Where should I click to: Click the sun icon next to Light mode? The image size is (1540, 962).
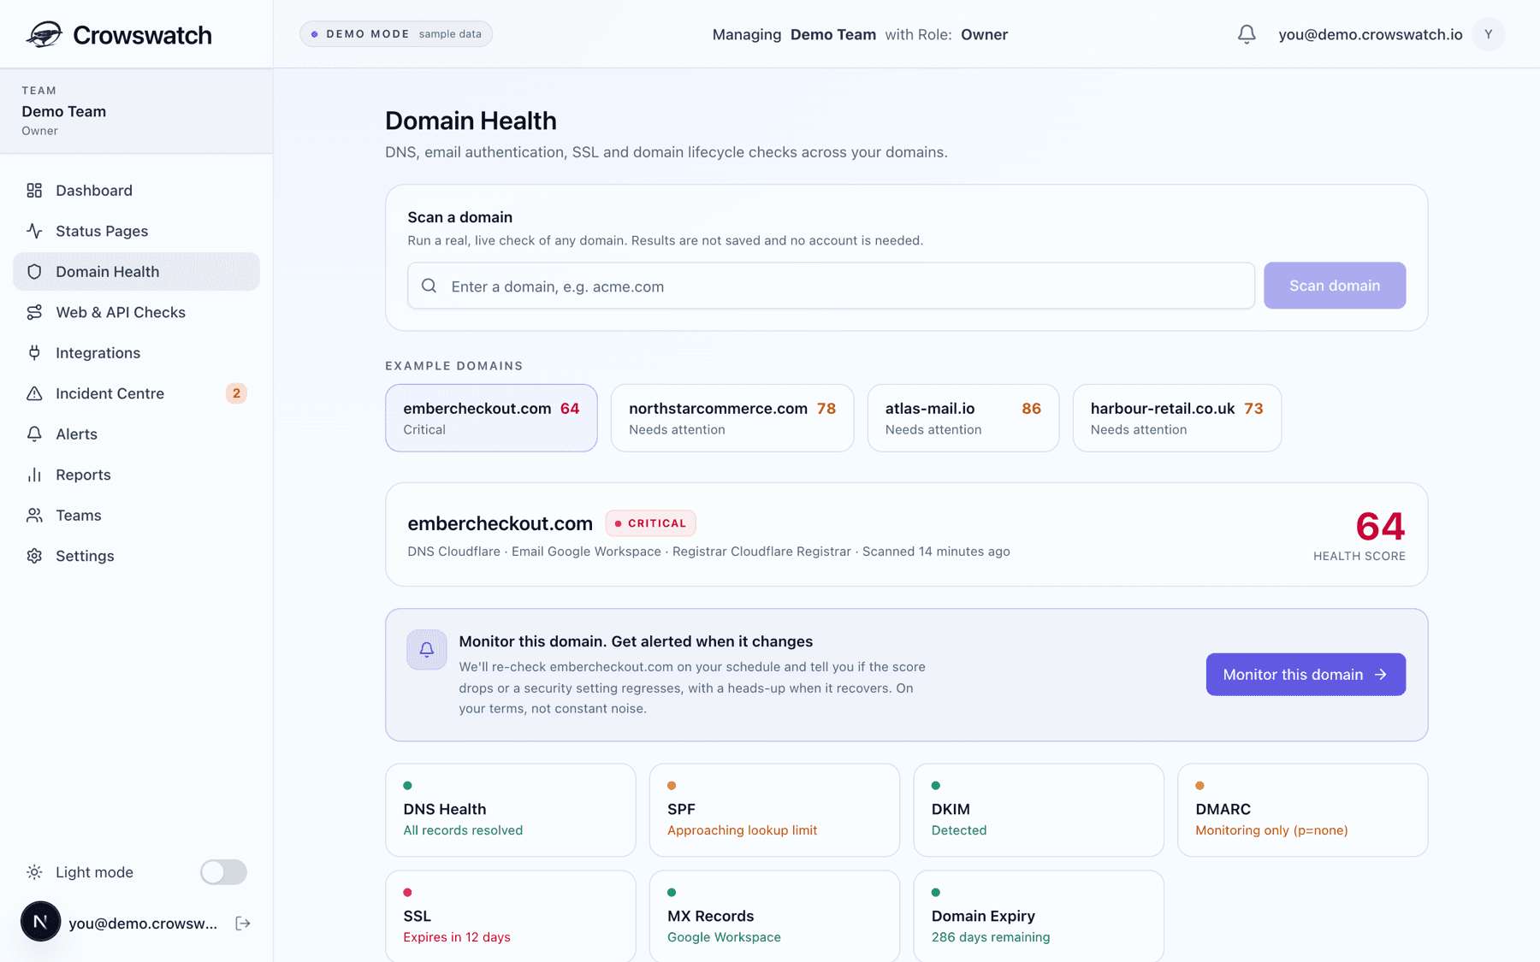tap(34, 872)
